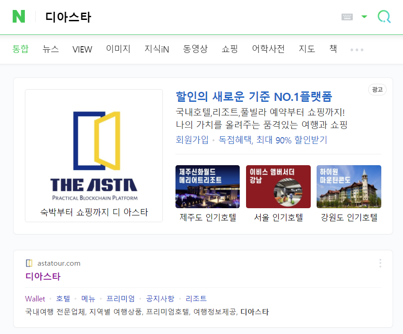Open the 메뉴 sublink
This screenshot has height=334, width=403.
pyautogui.click(x=88, y=299)
